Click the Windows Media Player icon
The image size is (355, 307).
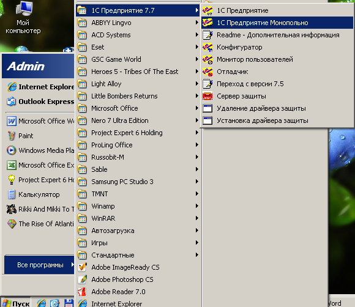[11, 150]
